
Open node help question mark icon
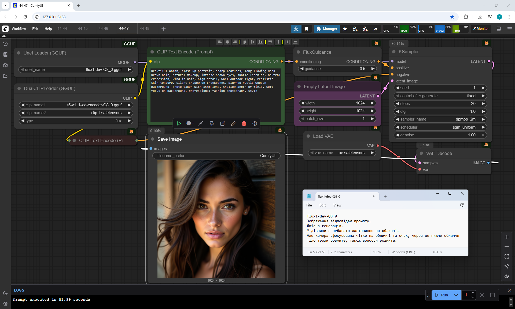(255, 123)
